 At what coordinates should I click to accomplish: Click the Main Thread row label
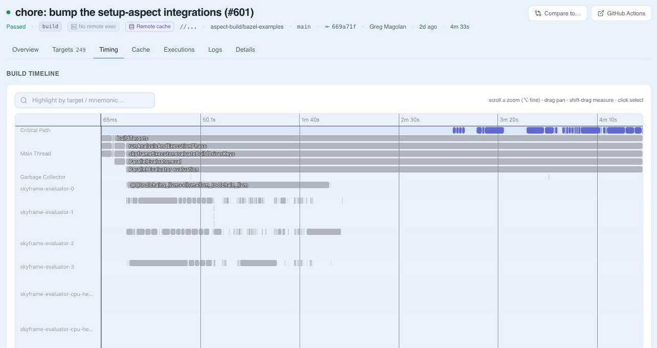pos(35,154)
